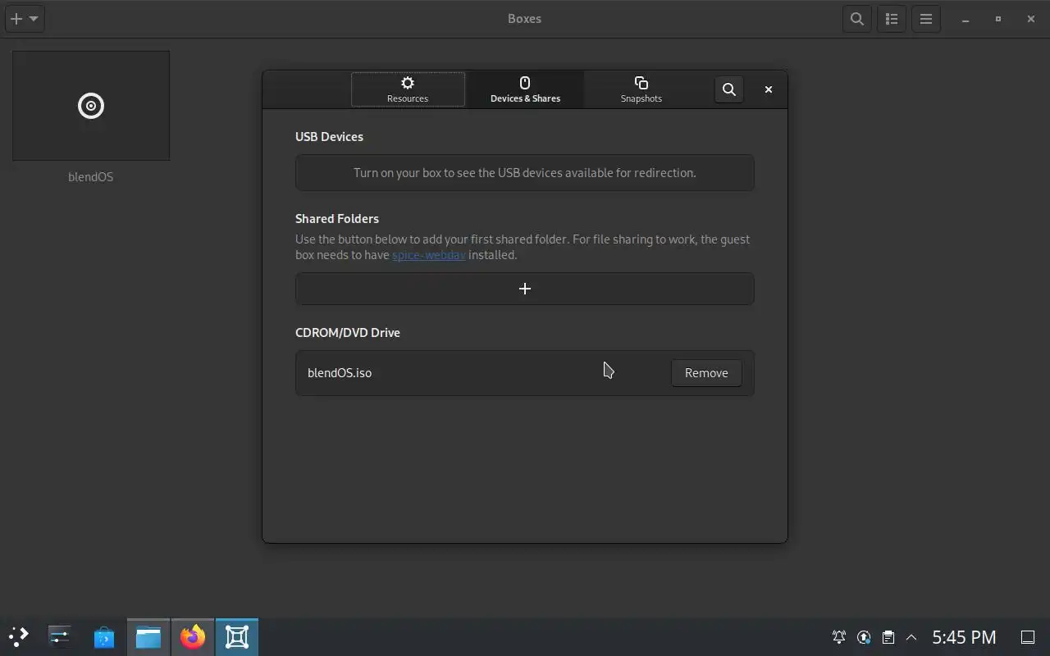Viewport: 1050px width, 656px height.
Task: Open notifications in system tray
Action: pyautogui.click(x=839, y=637)
